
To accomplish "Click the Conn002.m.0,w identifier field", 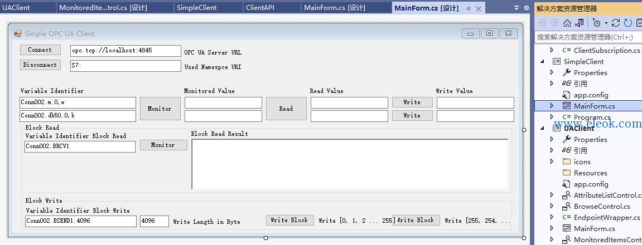I will (x=78, y=102).
